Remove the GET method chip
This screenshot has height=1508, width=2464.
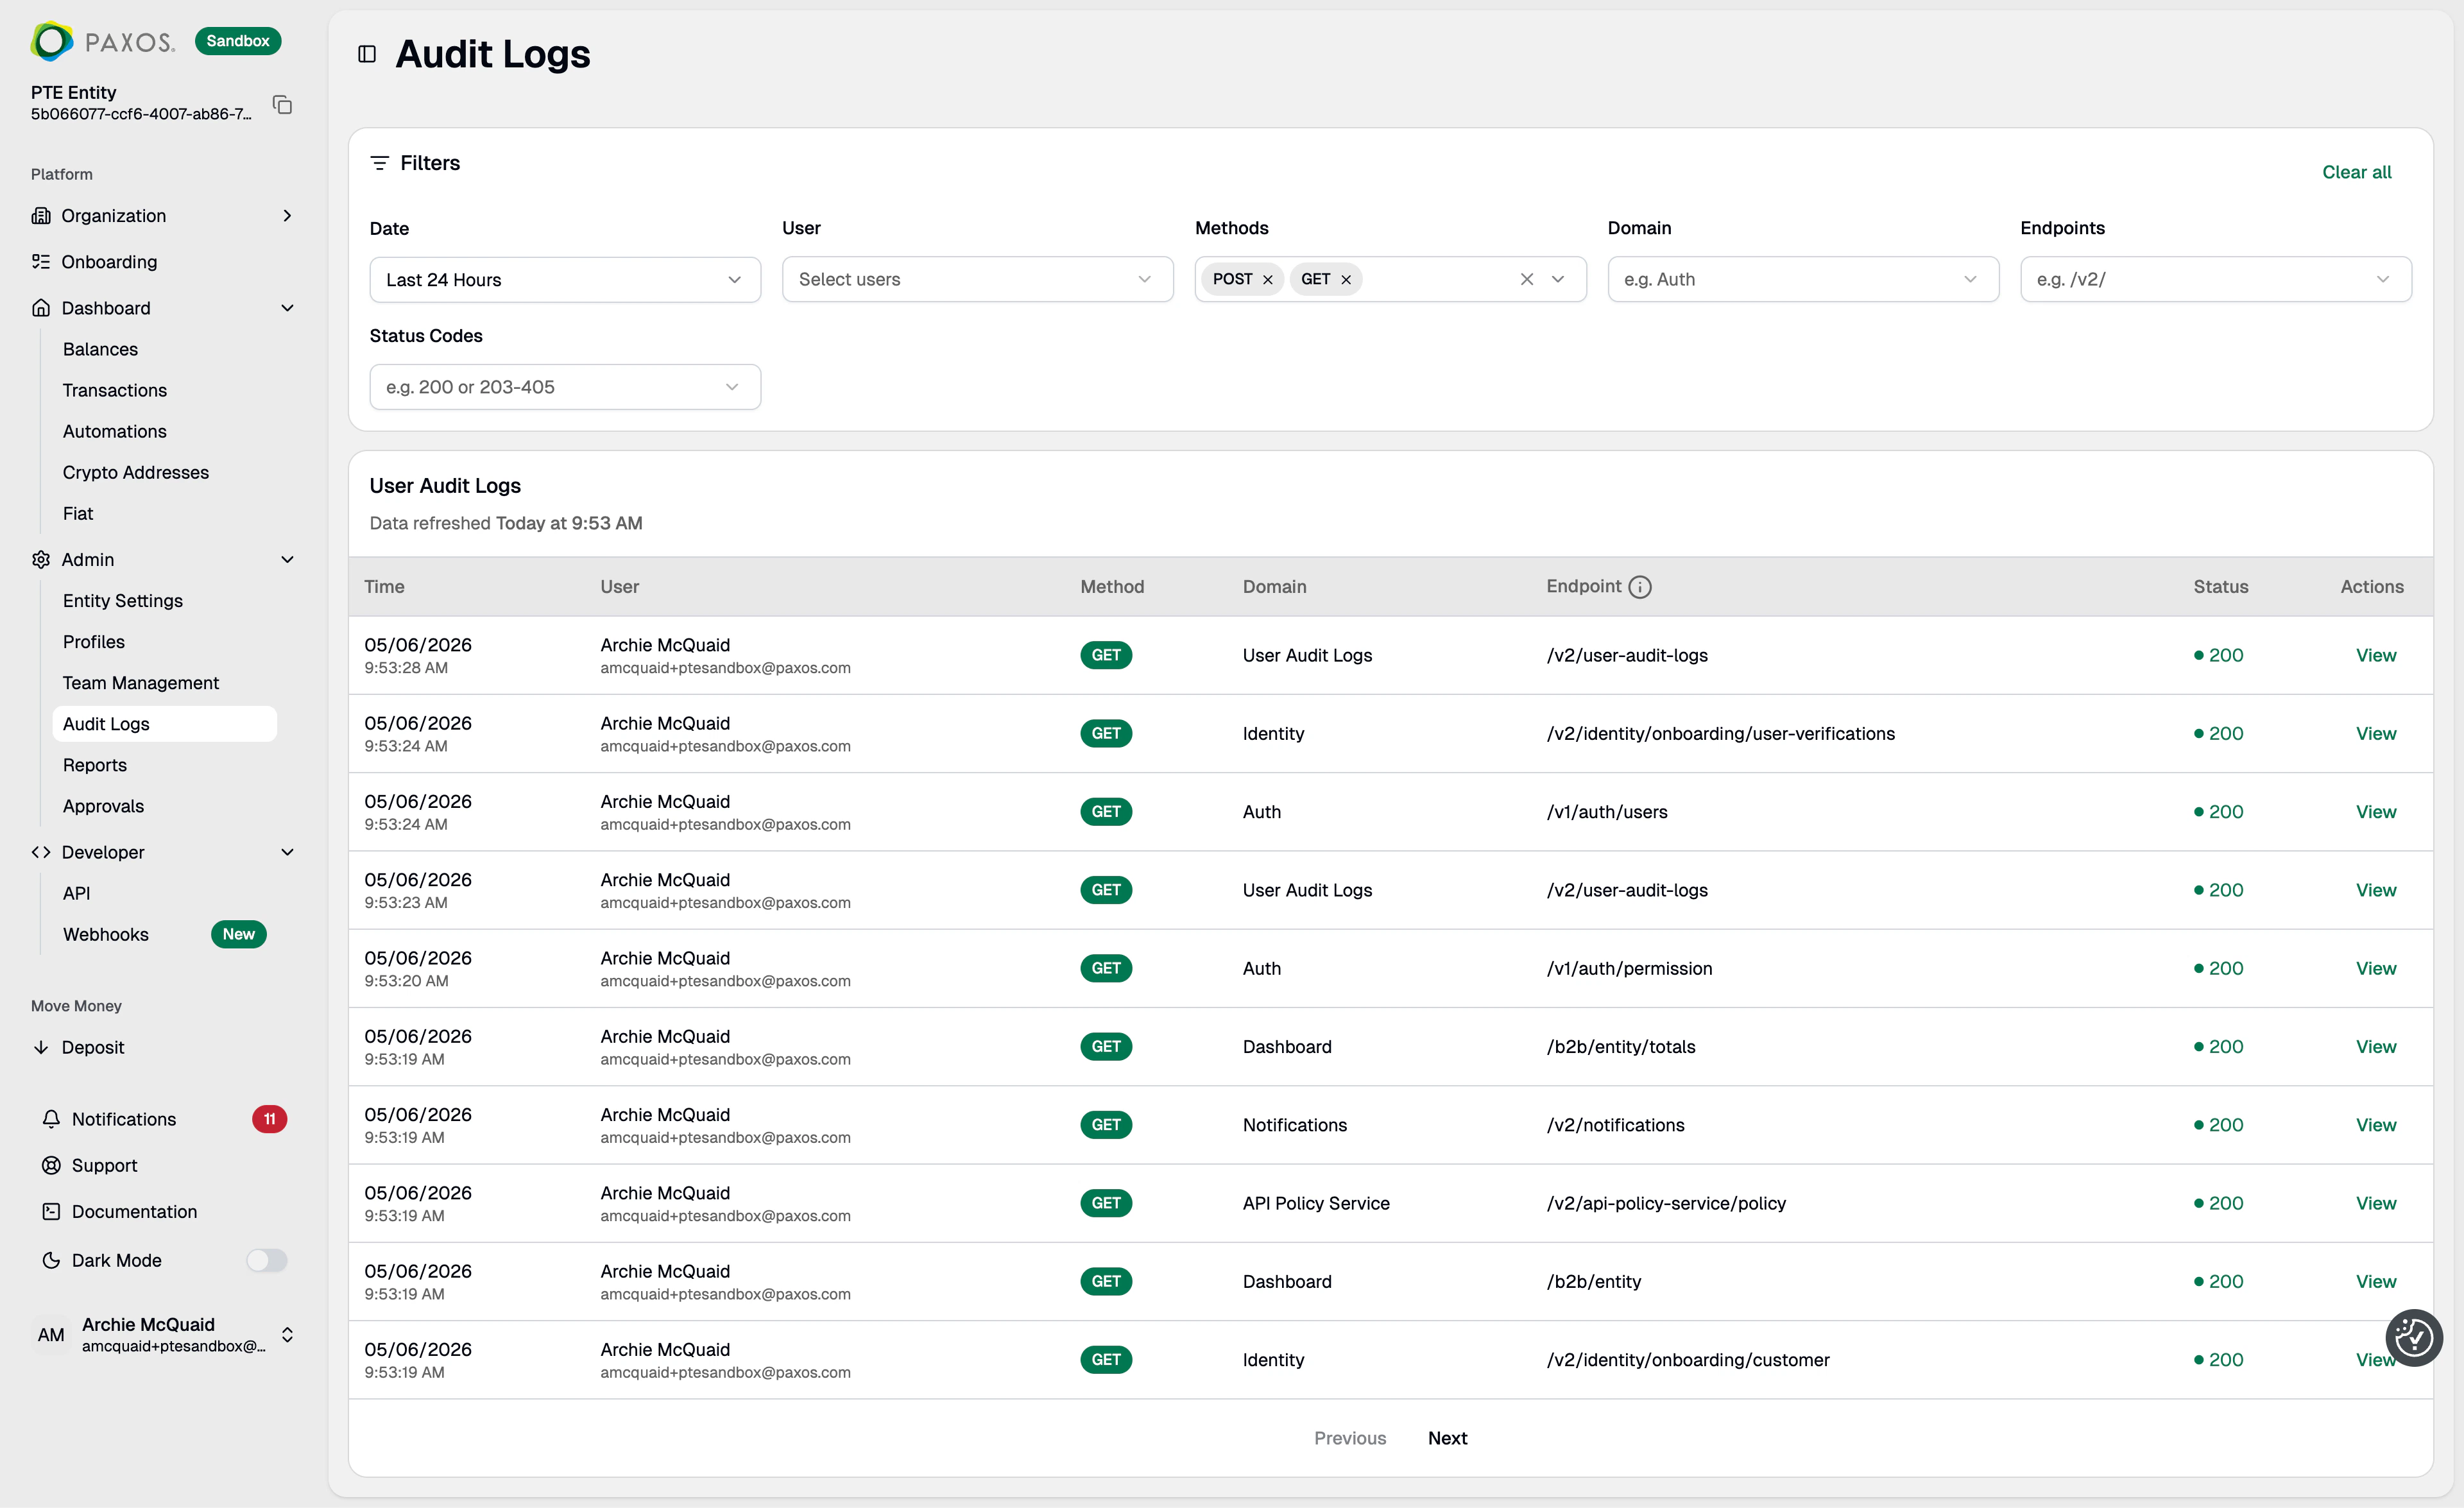1346,280
